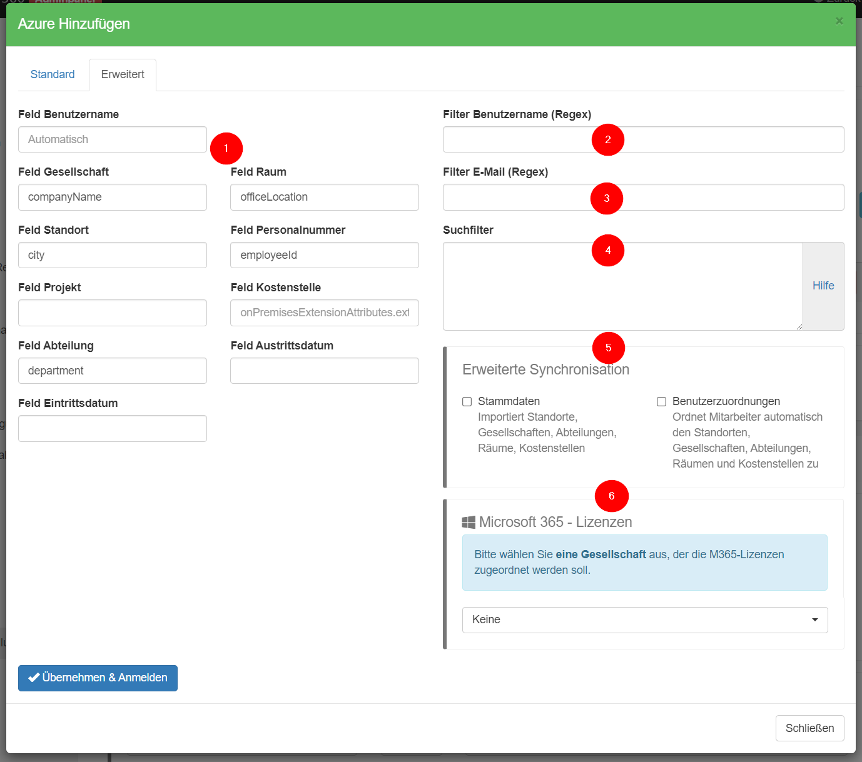Edit the Feld Personalnummer employeeId field
Screen dimensions: 862x762
[325, 255]
